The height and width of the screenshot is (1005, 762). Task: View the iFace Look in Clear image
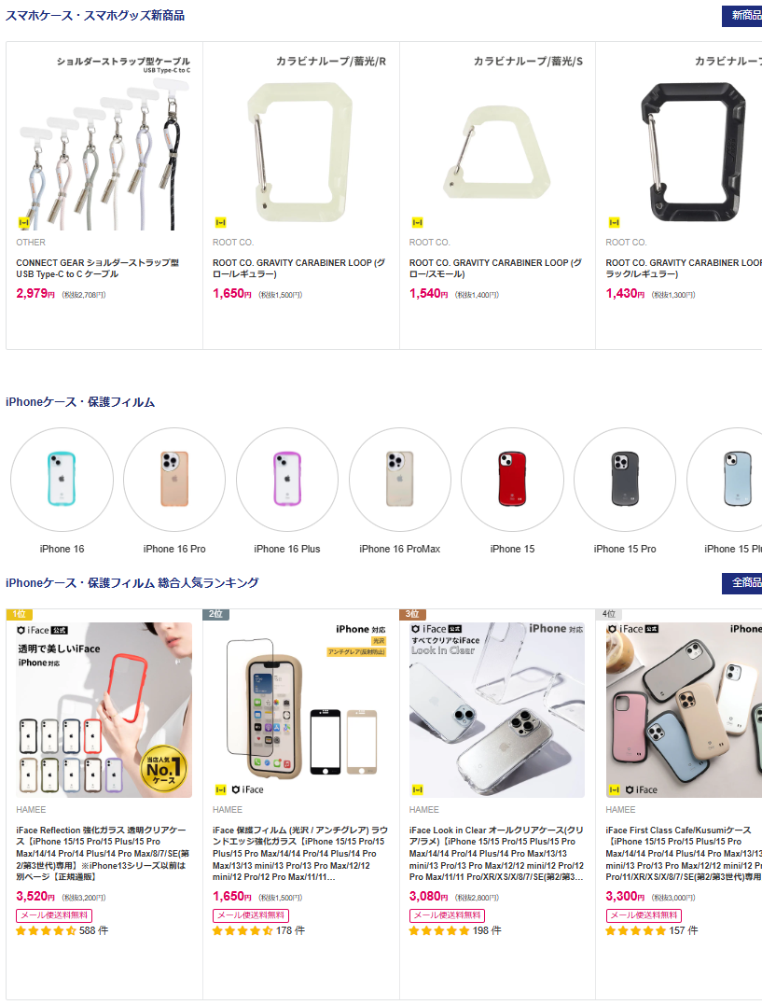tap(497, 710)
